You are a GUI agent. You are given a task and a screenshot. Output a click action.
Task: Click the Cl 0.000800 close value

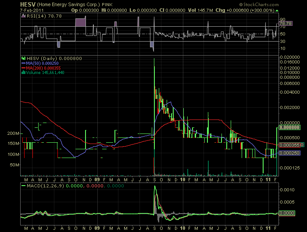[172, 10]
